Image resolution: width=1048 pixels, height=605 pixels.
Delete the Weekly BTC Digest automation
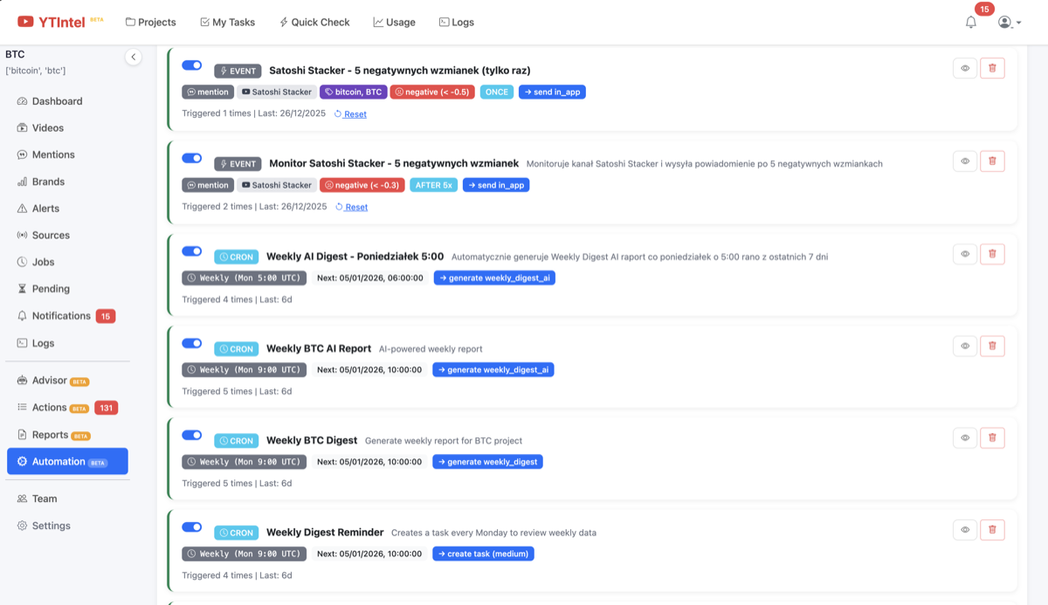(992, 438)
